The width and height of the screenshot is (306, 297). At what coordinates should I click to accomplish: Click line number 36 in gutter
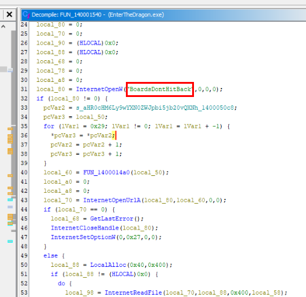[x=24, y=136]
